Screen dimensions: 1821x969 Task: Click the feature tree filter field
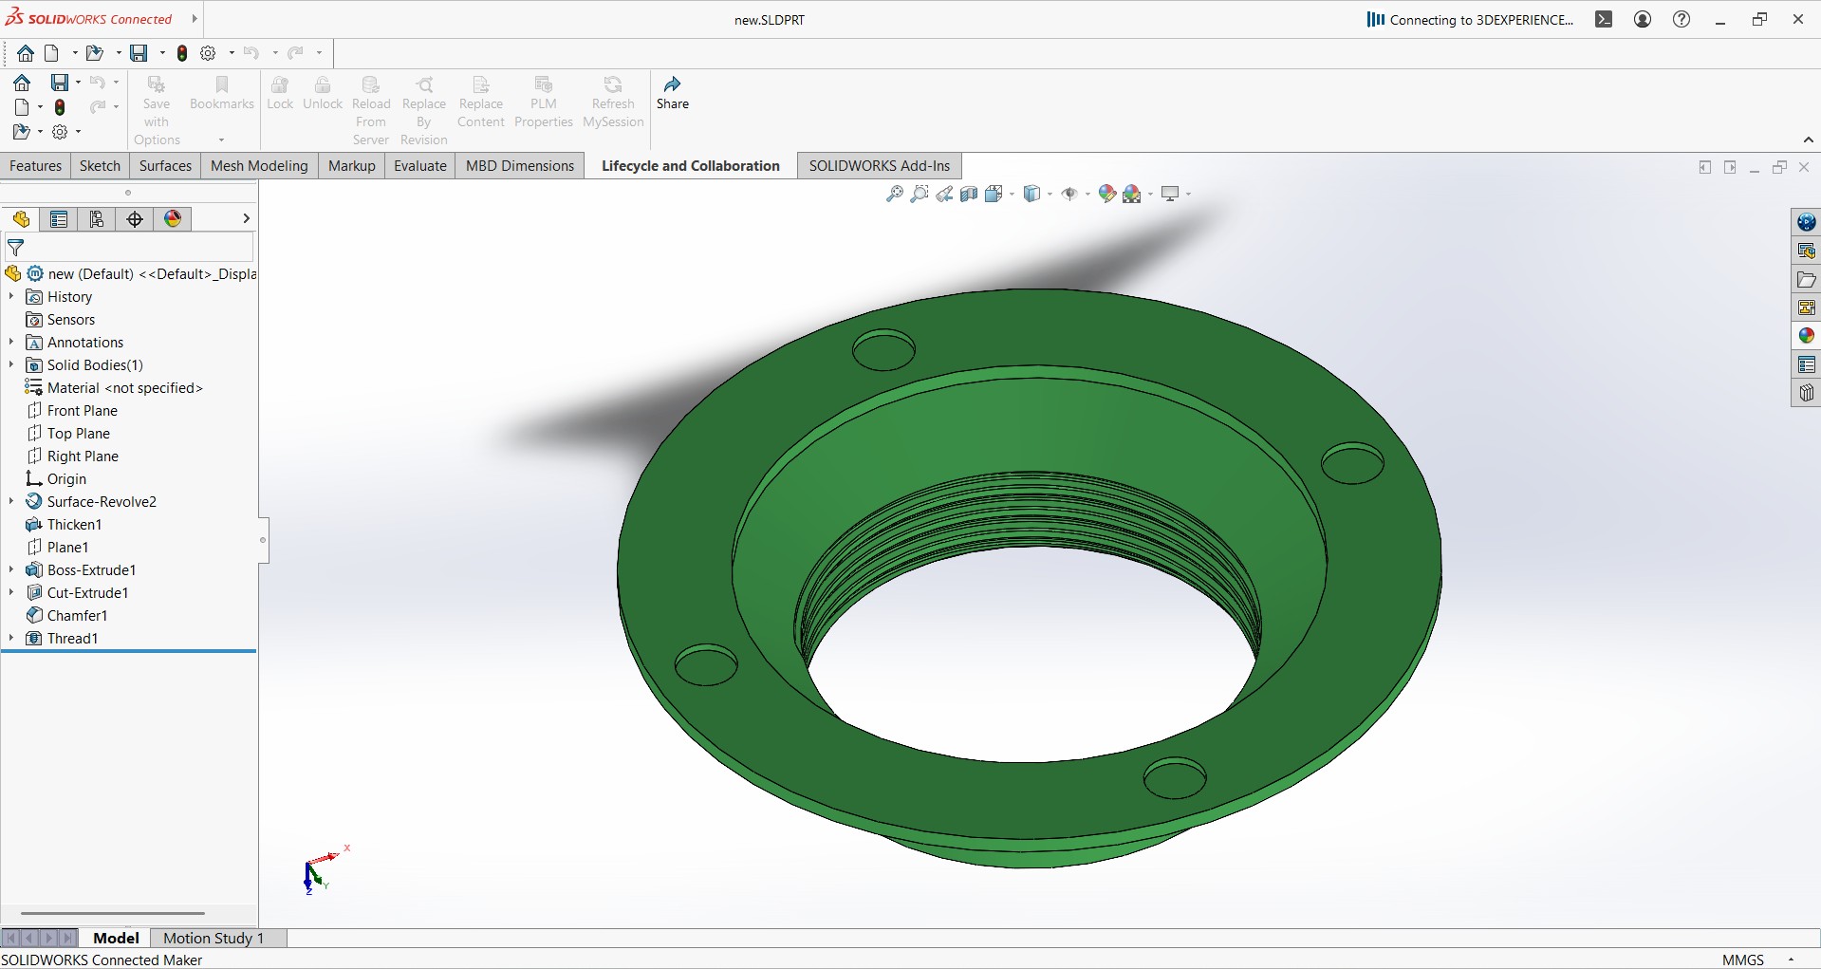129,249
